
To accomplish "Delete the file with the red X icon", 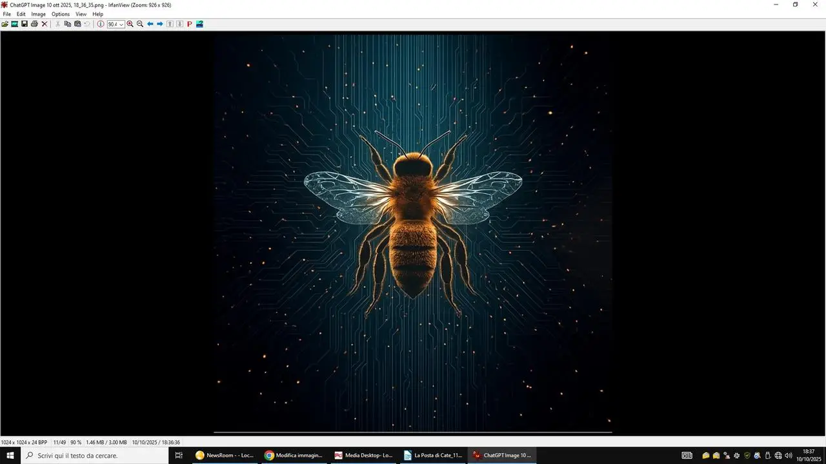I will click(45, 24).
